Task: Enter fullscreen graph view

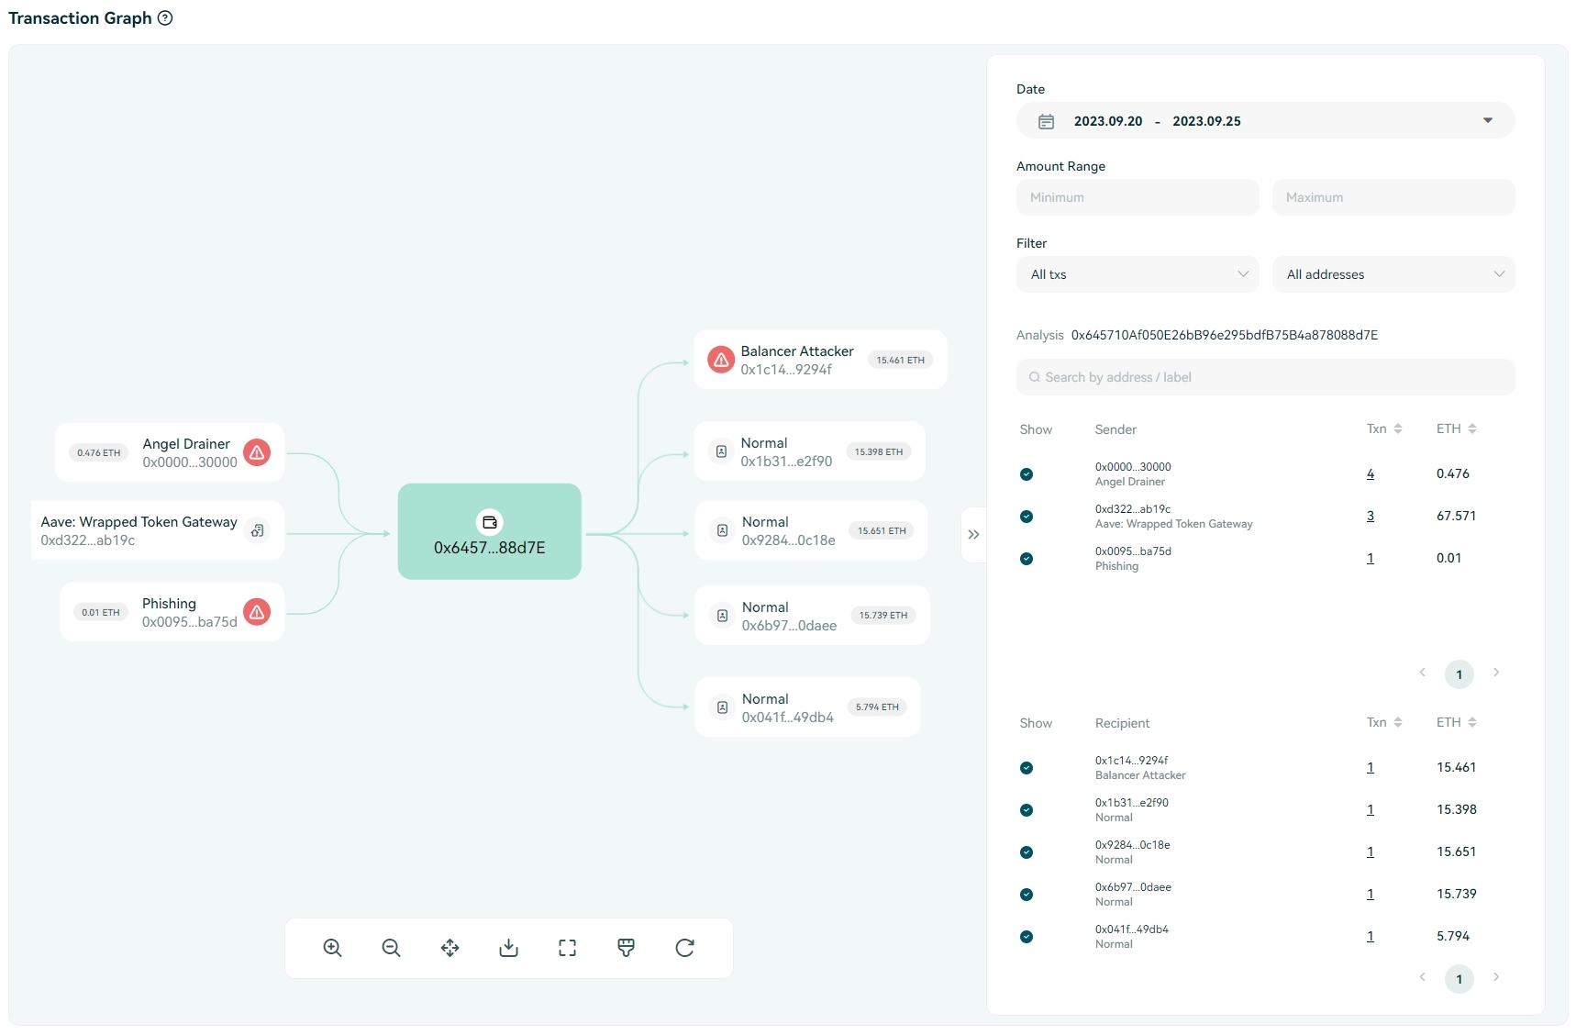Action: [x=567, y=948]
